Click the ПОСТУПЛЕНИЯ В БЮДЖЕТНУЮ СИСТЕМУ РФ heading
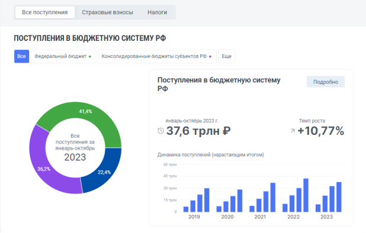Screen dimensions: 366x233 90,38
